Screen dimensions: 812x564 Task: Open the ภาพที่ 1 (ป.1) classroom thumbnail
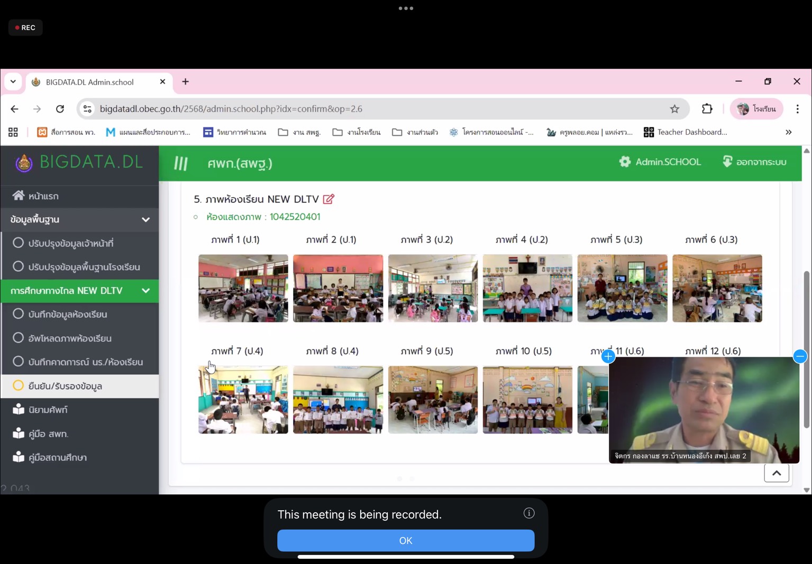[x=243, y=288]
